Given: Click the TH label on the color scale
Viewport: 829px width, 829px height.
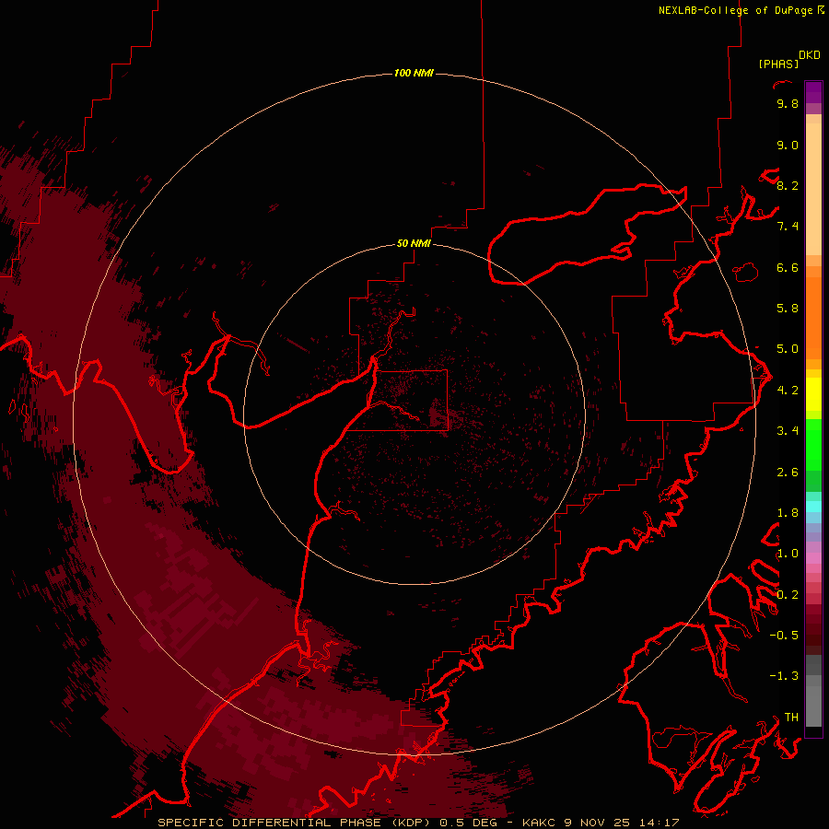Looking at the screenshot, I should point(791,717).
